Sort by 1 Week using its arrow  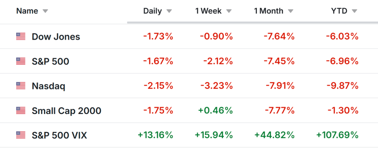tap(229, 11)
